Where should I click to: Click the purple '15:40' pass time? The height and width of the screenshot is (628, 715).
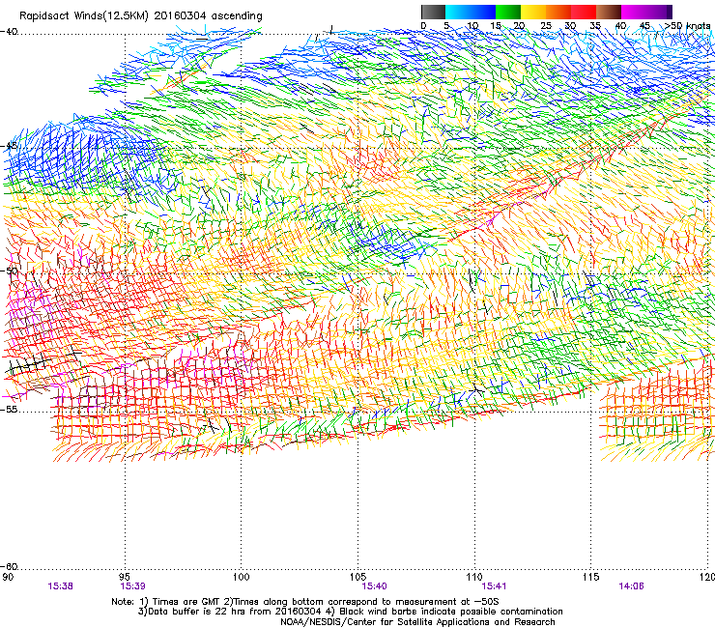point(374,586)
